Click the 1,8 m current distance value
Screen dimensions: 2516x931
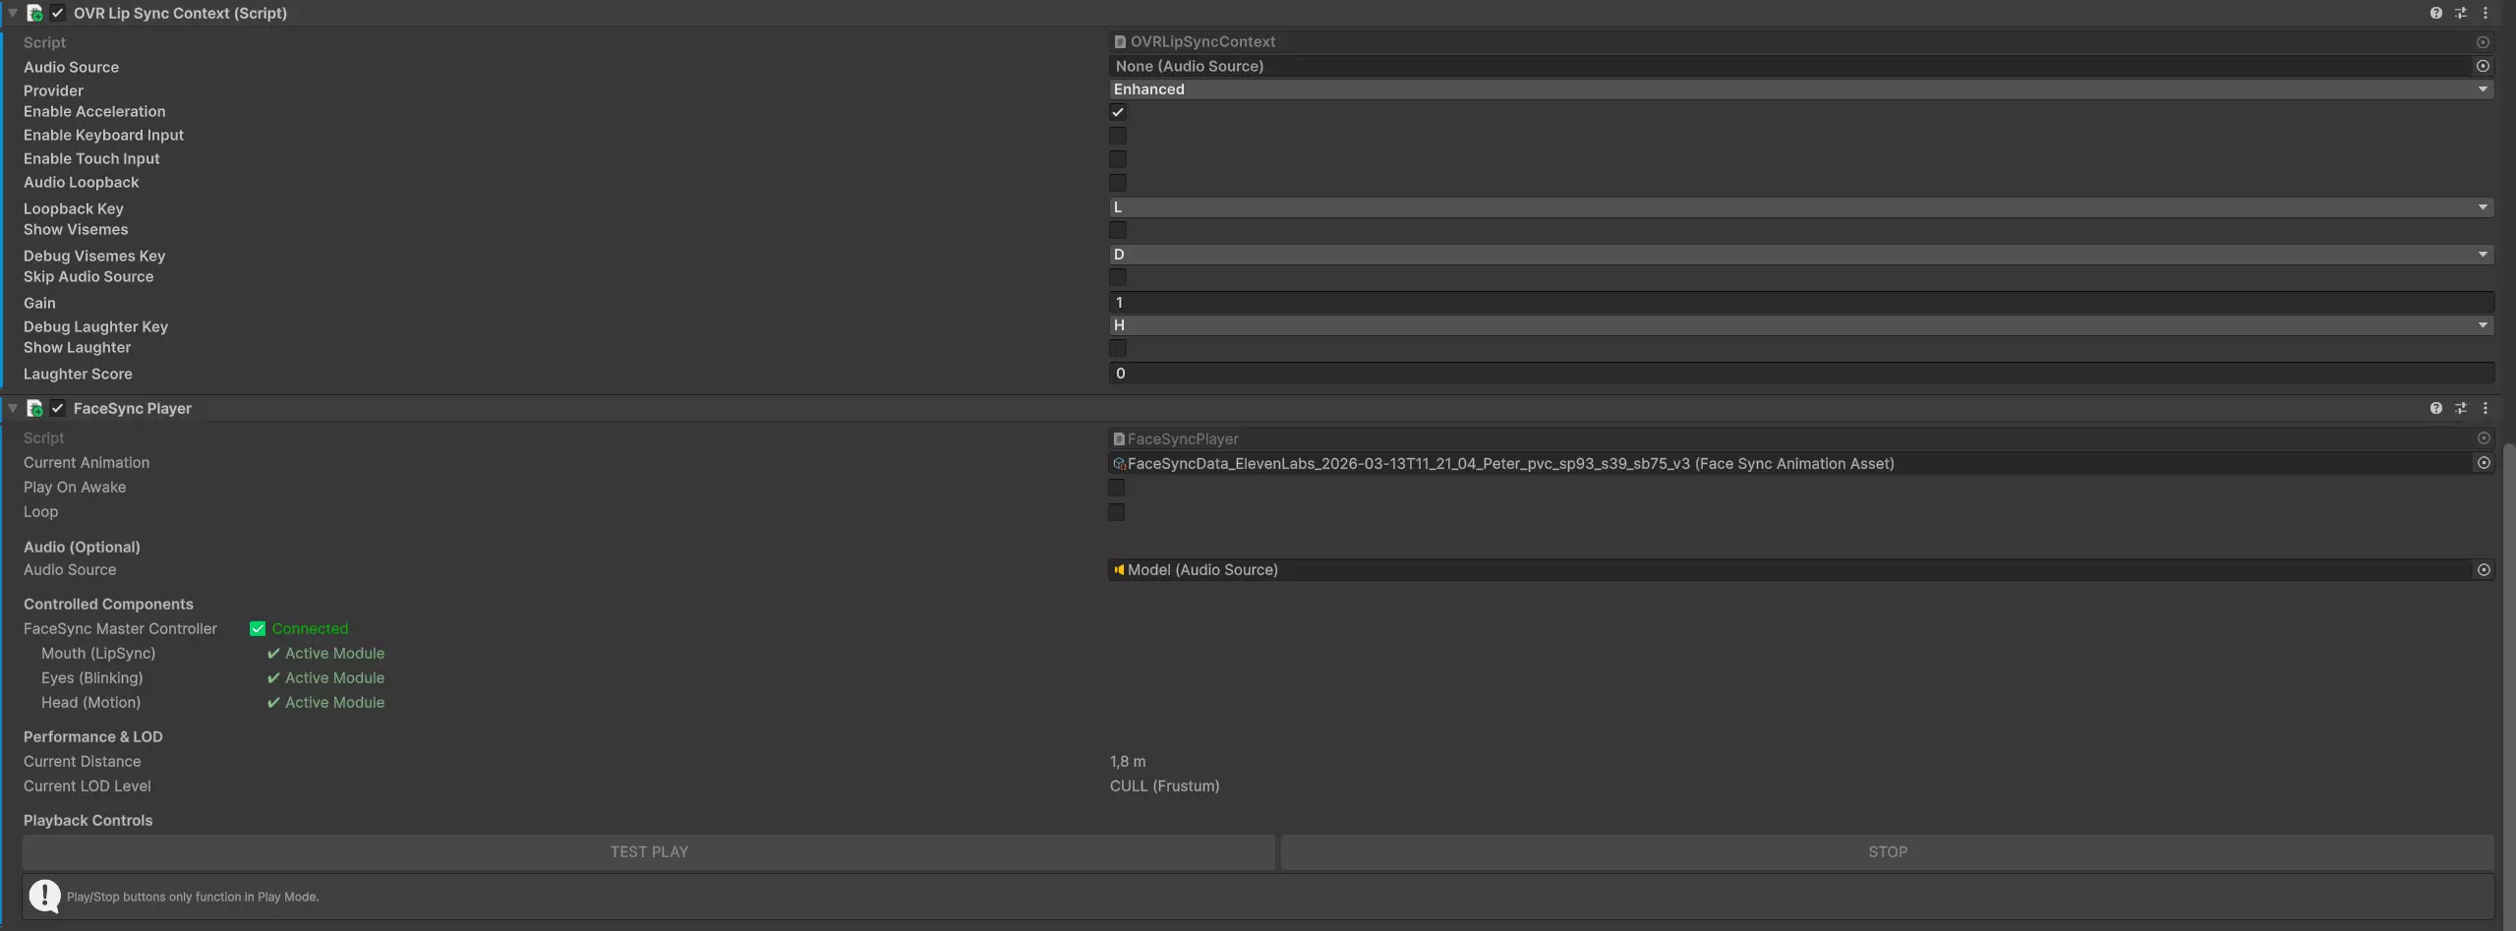(1128, 762)
